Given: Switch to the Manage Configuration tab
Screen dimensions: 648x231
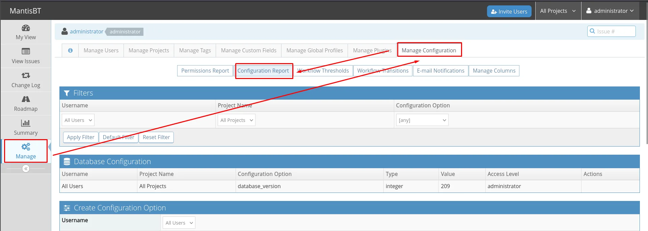Looking at the screenshot, I should pyautogui.click(x=429, y=50).
